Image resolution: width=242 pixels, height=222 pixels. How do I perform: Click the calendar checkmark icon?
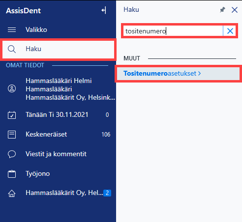(12, 115)
